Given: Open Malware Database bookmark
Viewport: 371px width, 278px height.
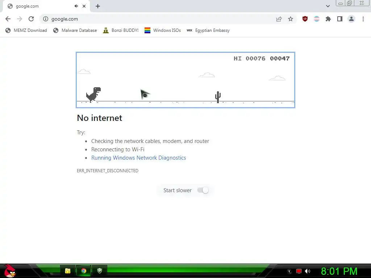Looking at the screenshot, I should point(75,30).
